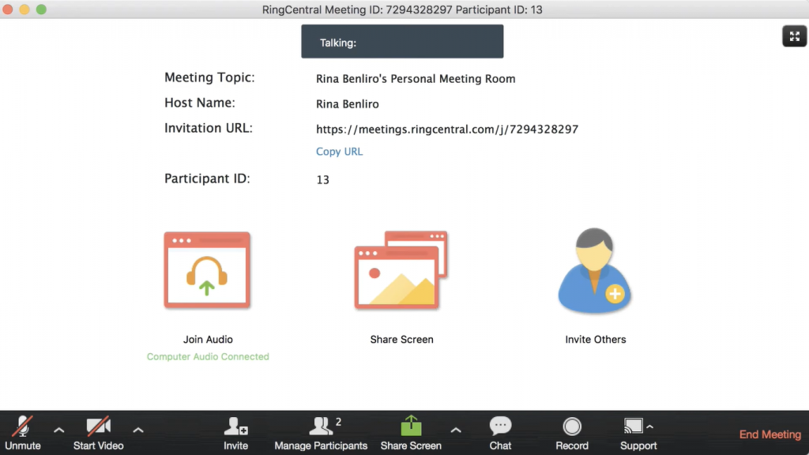Maximize window with green title-bar button
The width and height of the screenshot is (809, 455).
point(41,9)
